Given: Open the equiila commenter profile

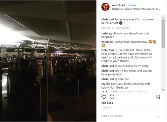Looking at the screenshot, I should [x=106, y=84].
